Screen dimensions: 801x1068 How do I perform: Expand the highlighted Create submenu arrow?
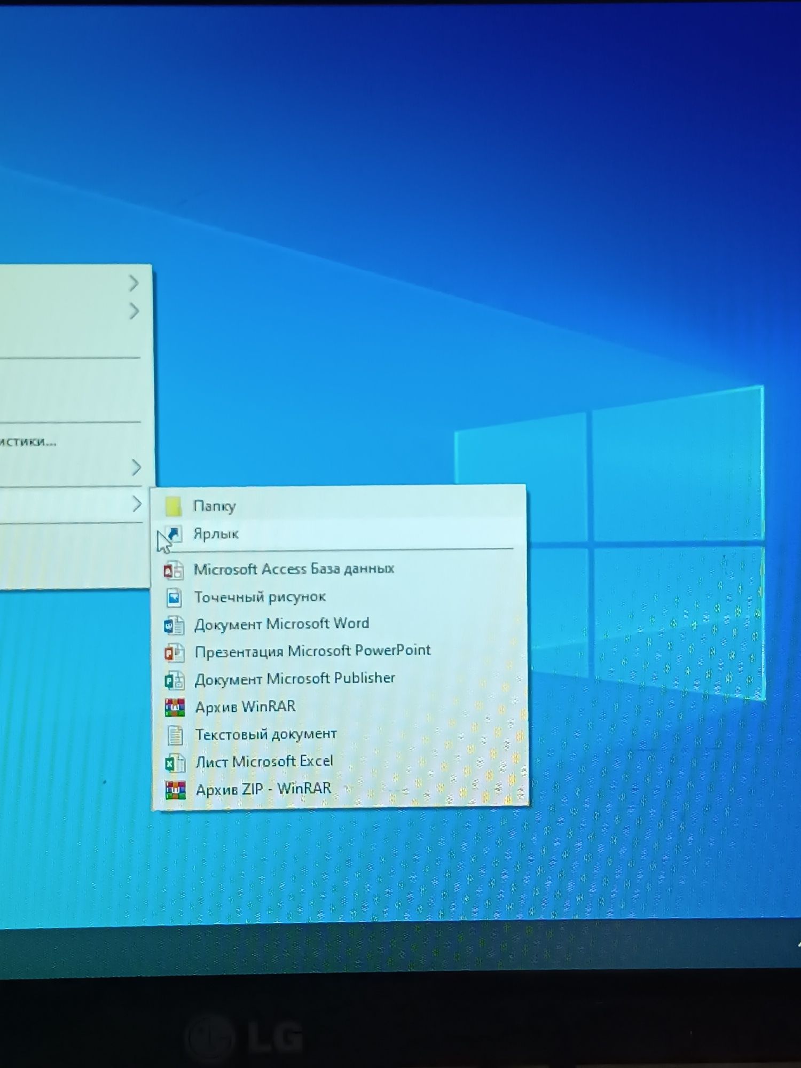click(137, 504)
